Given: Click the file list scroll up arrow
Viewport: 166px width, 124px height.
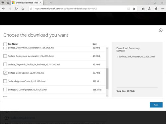Looking at the screenshot, I should click(x=107, y=48).
